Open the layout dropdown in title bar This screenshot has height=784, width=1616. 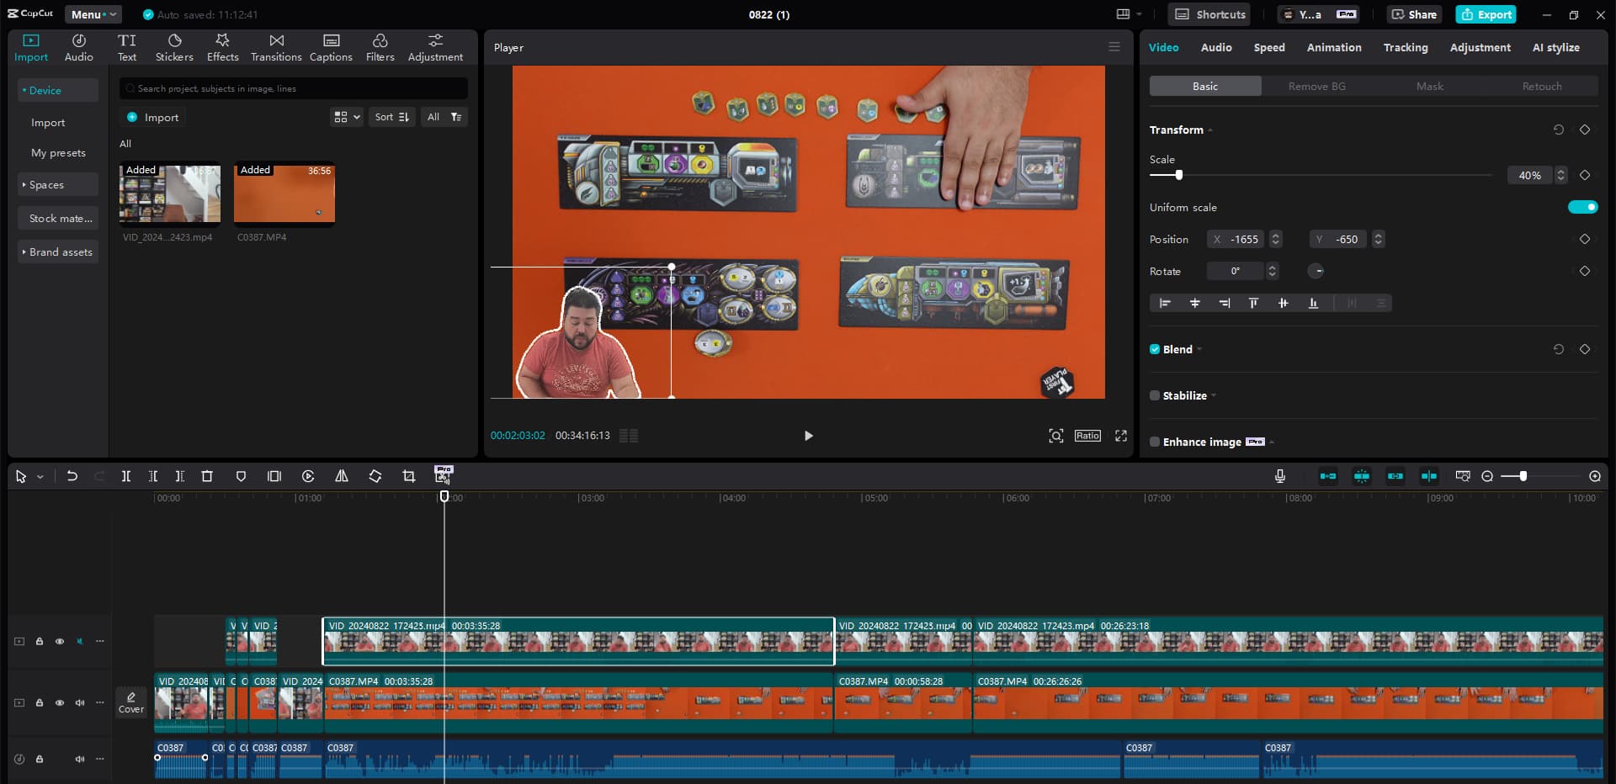click(x=1129, y=14)
